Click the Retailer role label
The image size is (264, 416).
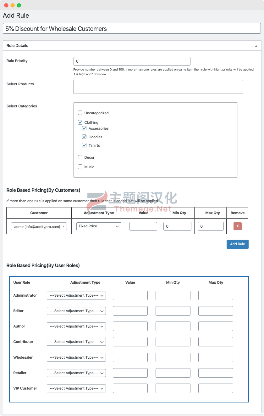[x=20, y=373]
